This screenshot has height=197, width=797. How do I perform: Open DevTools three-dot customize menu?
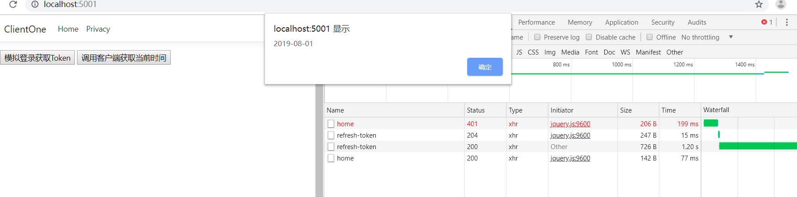click(787, 22)
